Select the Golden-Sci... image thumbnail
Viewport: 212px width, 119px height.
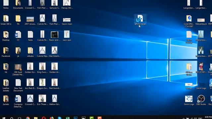coord(30,68)
